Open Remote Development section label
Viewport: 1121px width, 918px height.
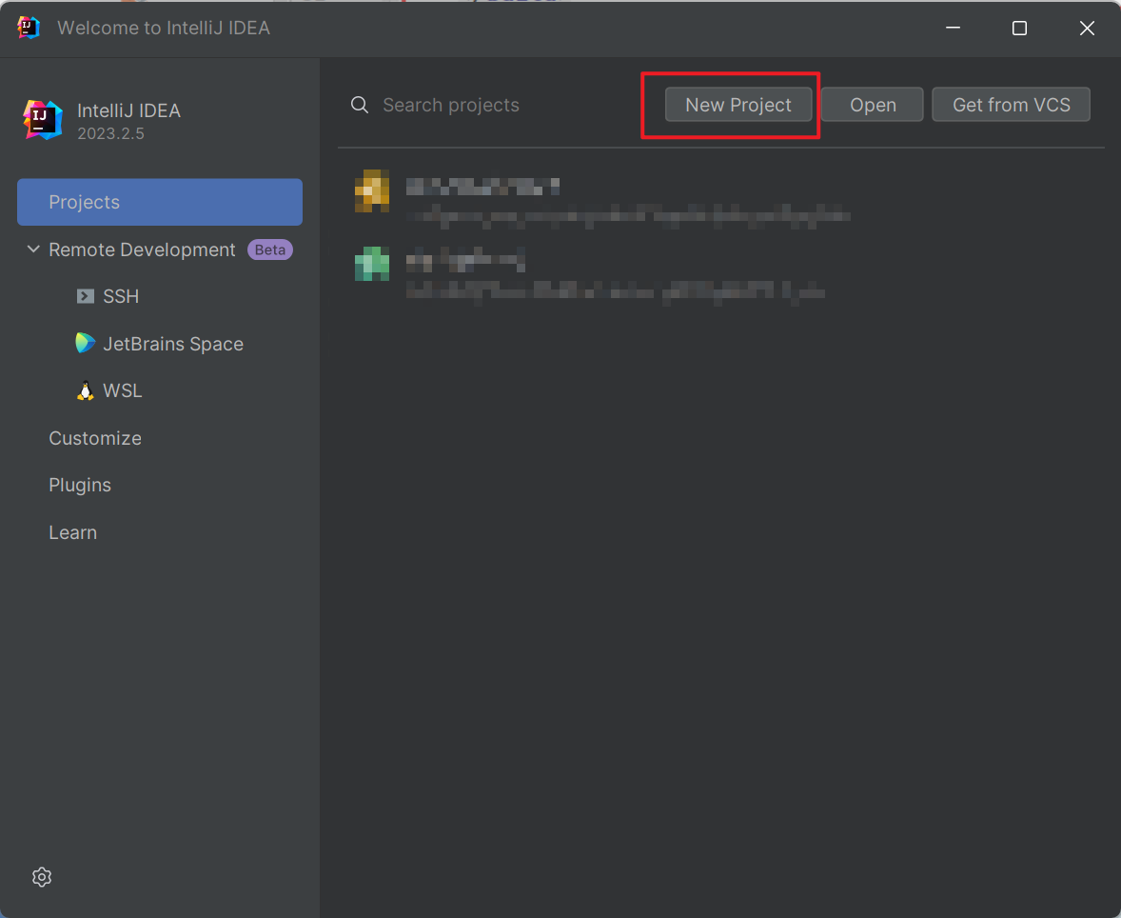142,249
